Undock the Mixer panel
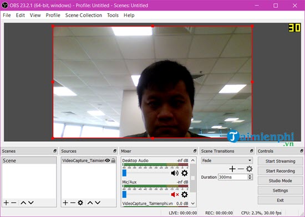Image resolution: width=305 pixels, height=217 pixels. [x=195, y=151]
